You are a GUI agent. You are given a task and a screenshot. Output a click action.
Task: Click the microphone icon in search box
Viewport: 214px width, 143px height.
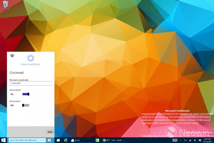click(49, 140)
